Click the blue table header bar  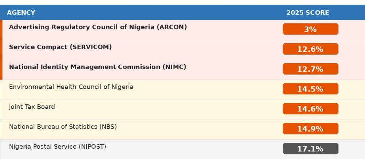160,13
